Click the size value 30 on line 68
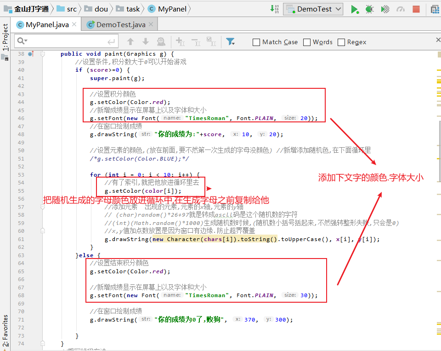The height and width of the screenshot is (351, 441). pyautogui.click(x=304, y=295)
